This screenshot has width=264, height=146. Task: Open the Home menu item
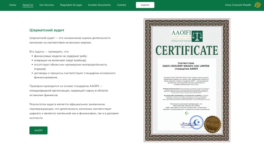click(x=13, y=5)
